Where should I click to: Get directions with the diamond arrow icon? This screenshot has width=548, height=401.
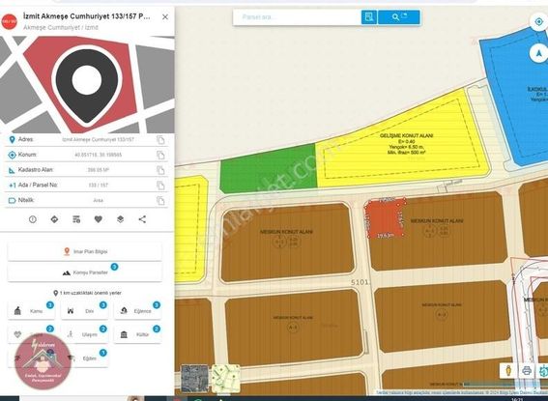(54, 219)
